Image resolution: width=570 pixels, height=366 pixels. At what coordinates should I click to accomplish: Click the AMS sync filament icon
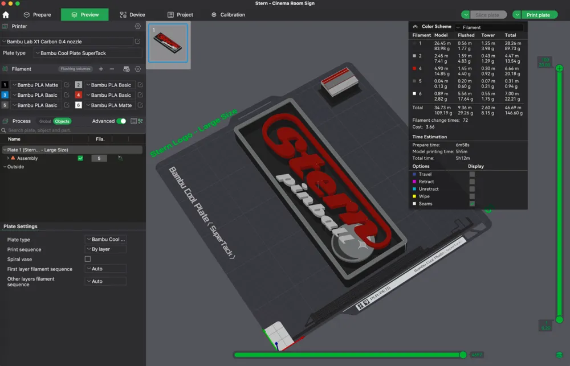pyautogui.click(x=127, y=69)
